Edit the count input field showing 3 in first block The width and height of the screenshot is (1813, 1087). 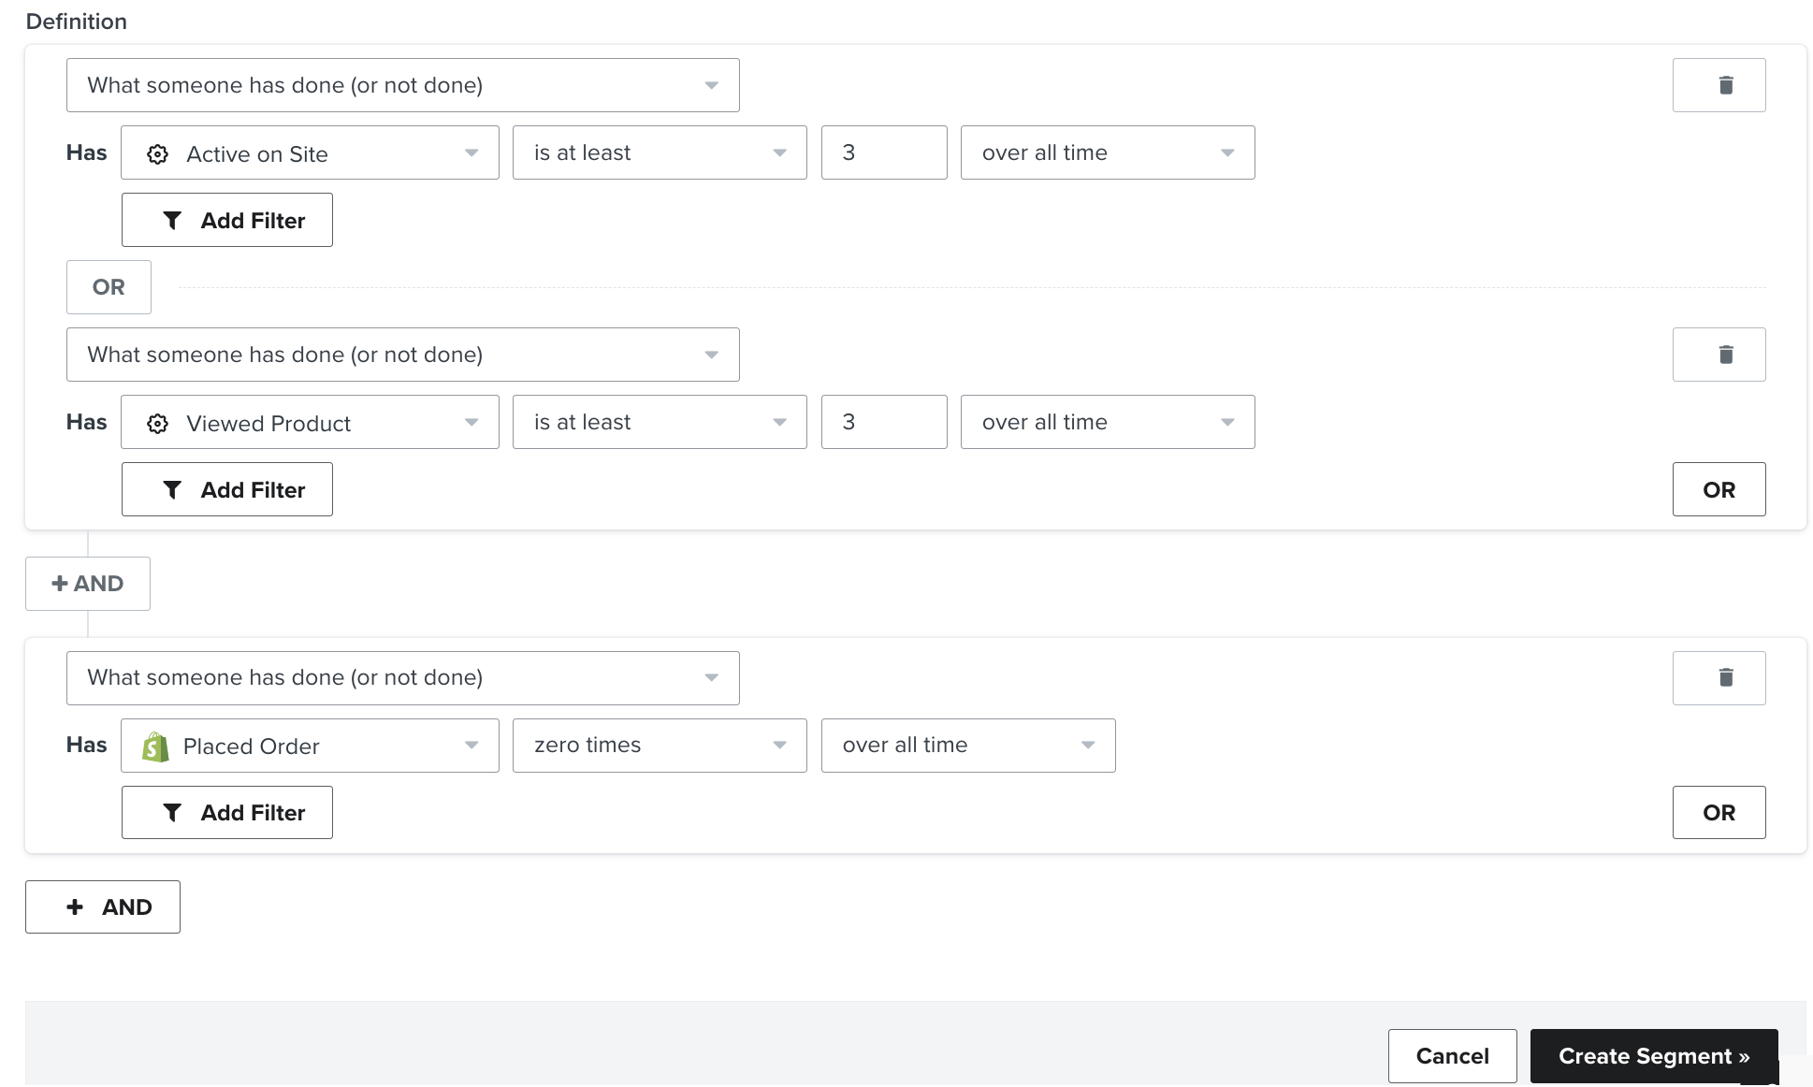[884, 152]
